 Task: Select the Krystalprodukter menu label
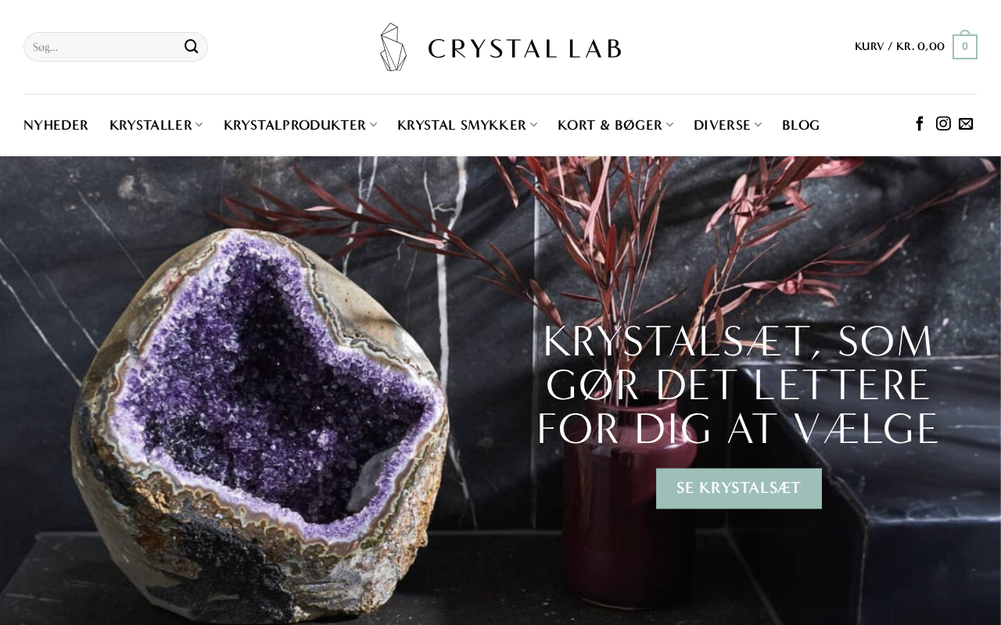[295, 125]
